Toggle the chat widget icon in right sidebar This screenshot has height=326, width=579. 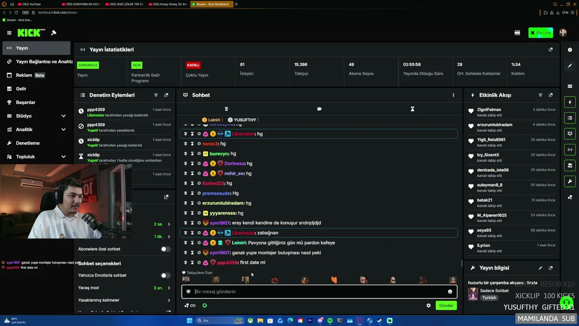pyautogui.click(x=570, y=134)
